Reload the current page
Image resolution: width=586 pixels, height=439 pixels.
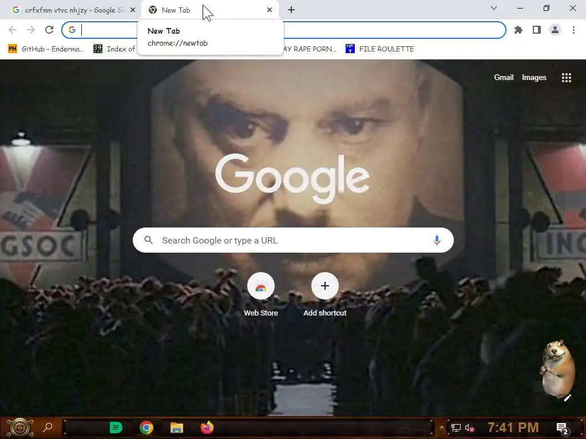click(x=49, y=30)
